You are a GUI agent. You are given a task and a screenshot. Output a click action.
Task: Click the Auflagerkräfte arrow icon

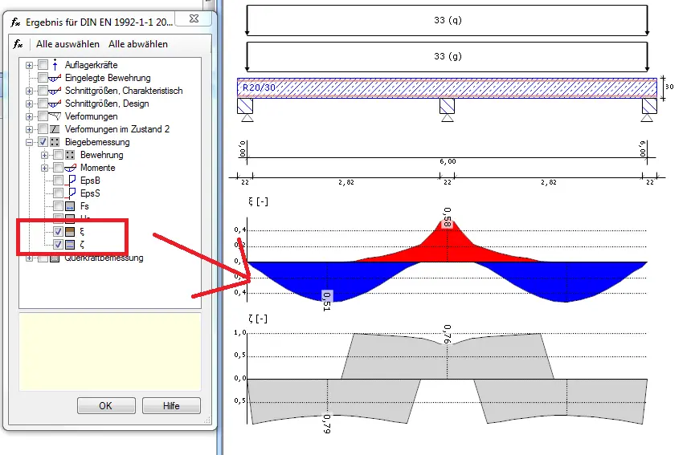[55, 65]
